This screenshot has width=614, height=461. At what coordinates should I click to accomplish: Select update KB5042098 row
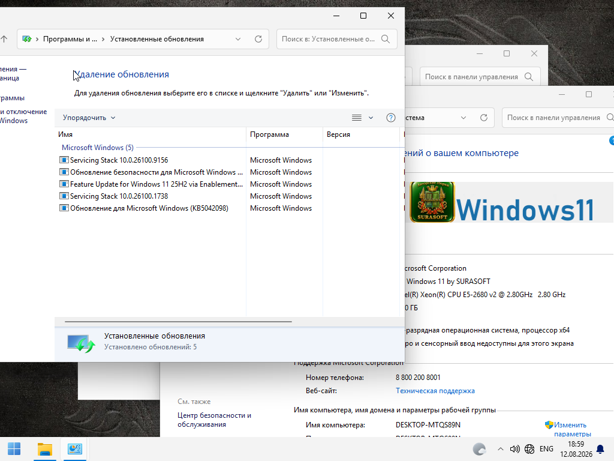click(x=151, y=208)
